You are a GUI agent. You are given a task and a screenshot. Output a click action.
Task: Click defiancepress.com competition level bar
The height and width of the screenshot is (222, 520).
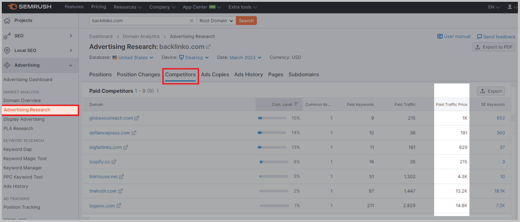coord(272,133)
